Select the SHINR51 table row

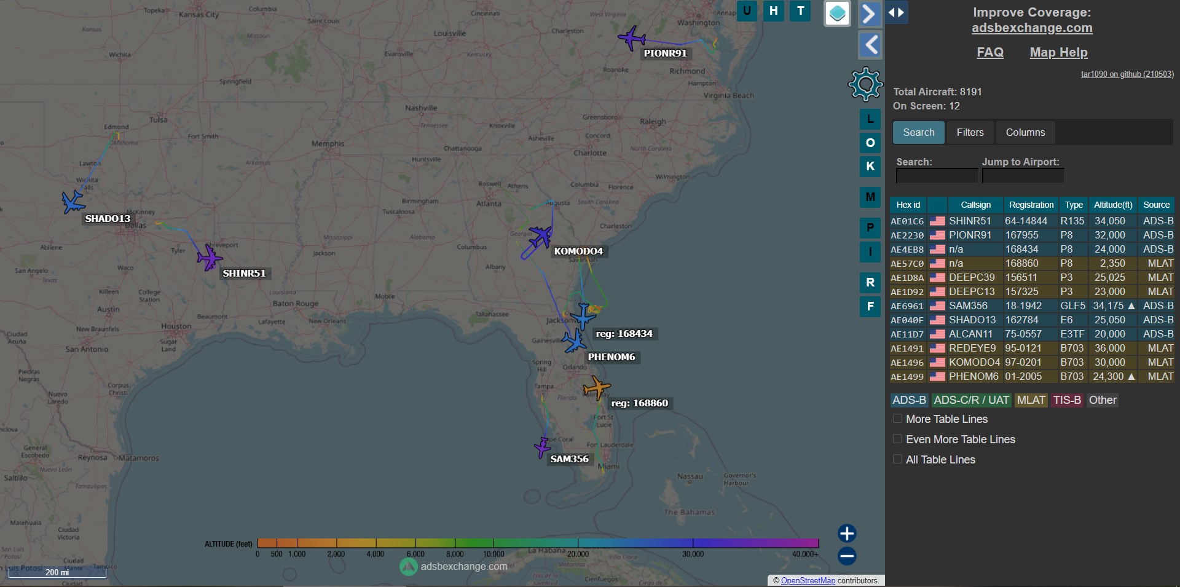click(1032, 221)
